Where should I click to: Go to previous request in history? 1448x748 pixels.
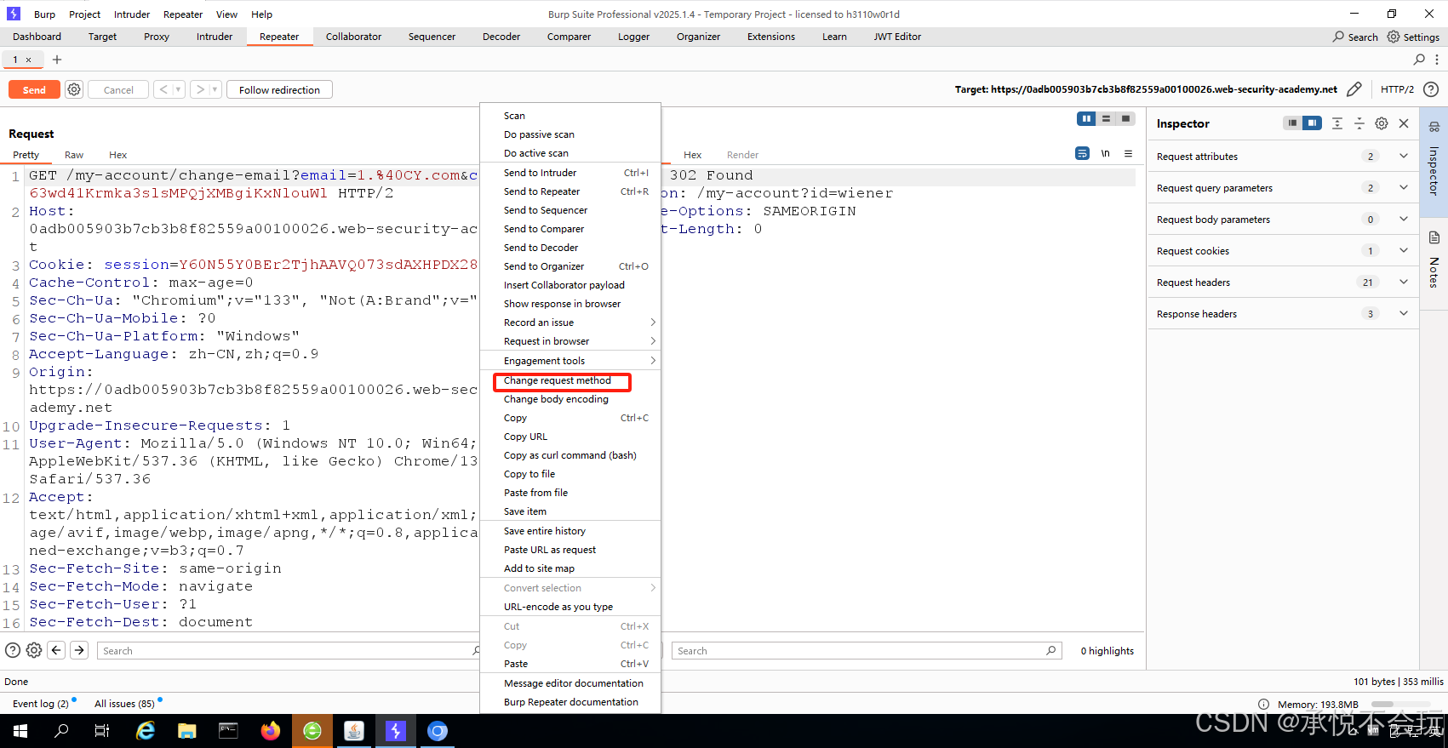coord(163,89)
